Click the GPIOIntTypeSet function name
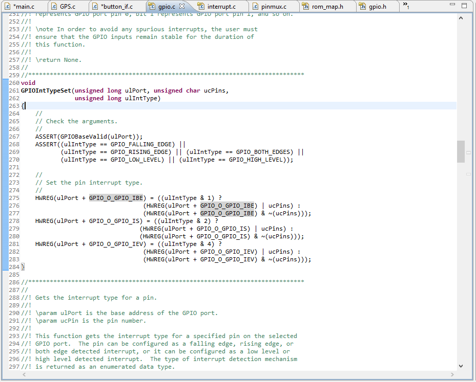 46,91
